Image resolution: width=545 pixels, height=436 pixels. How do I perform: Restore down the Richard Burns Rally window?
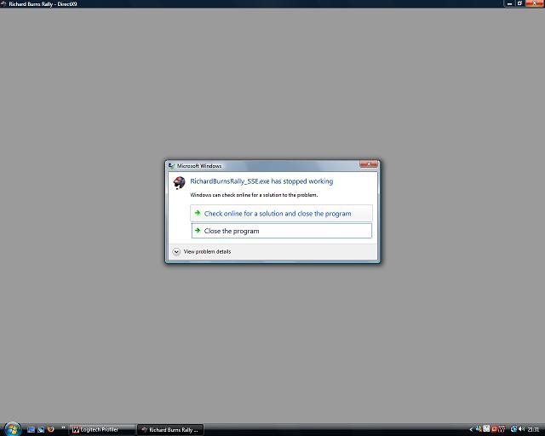tap(519, 3)
